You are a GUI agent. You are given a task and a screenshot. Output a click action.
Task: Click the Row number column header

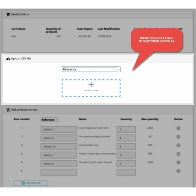tap(22, 119)
